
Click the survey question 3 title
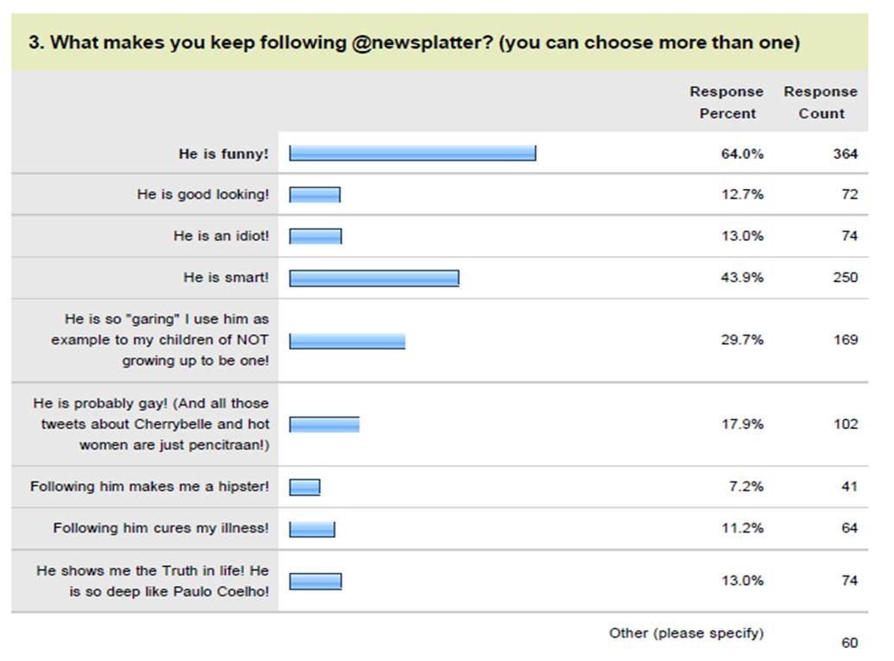coord(414,43)
